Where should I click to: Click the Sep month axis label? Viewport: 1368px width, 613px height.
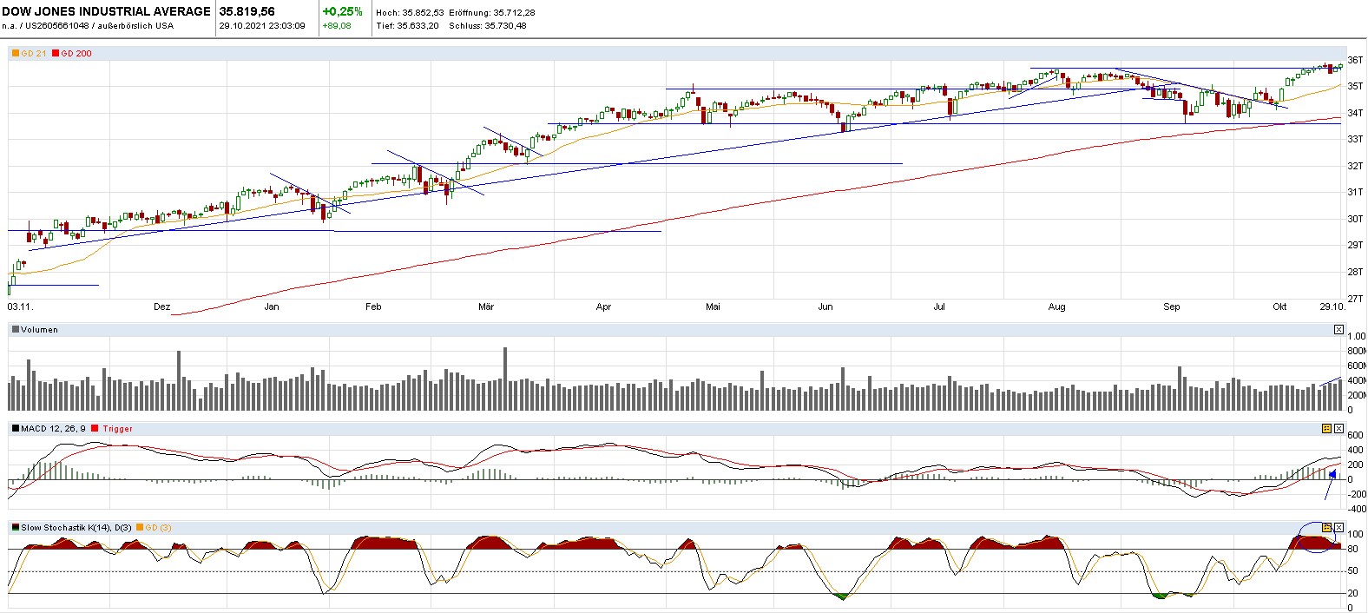(x=1172, y=307)
